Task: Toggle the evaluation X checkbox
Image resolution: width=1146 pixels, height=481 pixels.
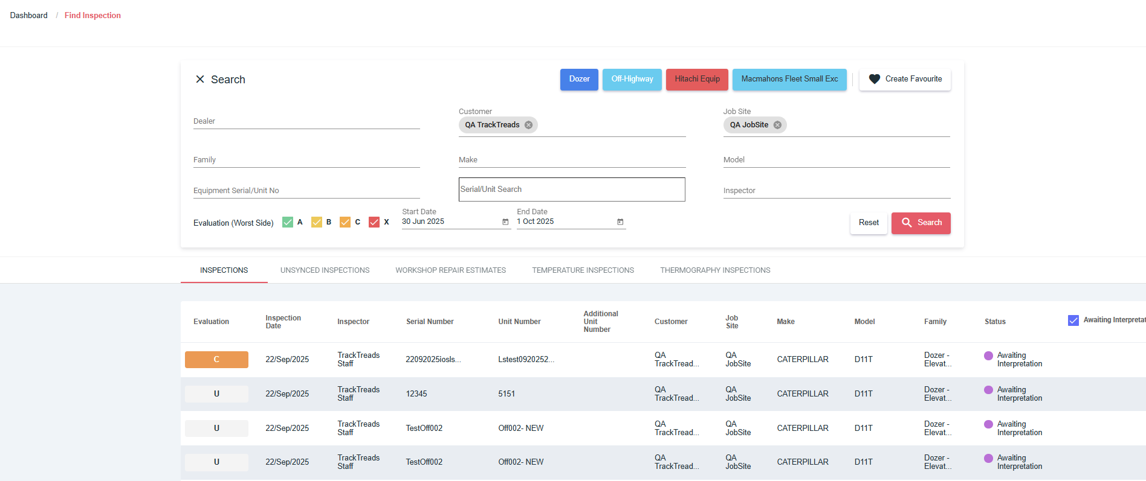Action: click(374, 222)
